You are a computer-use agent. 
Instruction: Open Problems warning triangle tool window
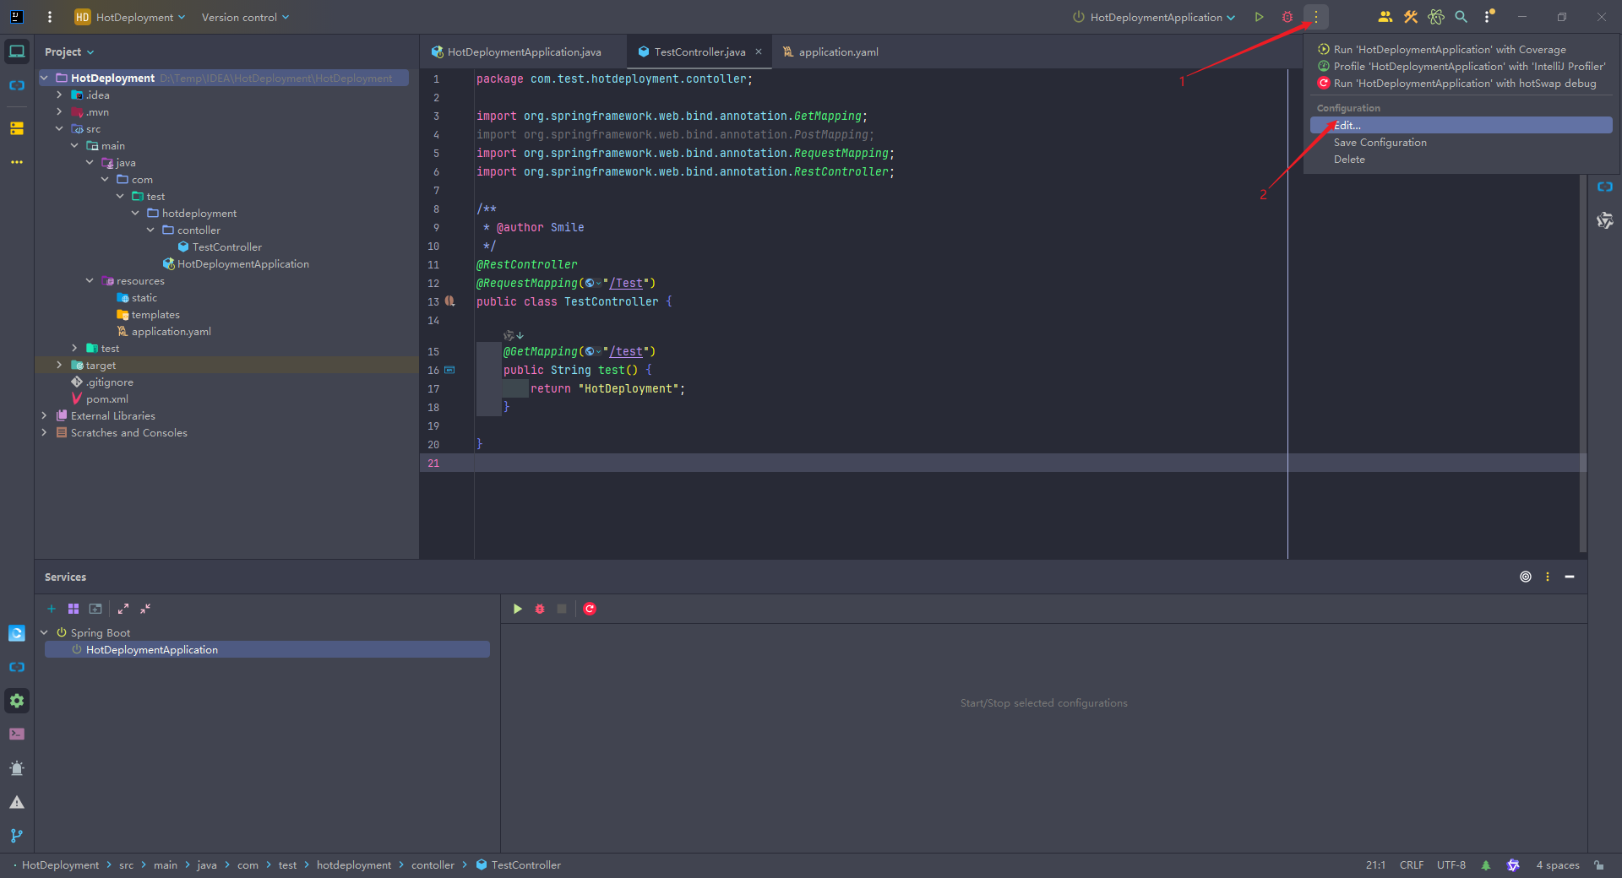point(17,802)
